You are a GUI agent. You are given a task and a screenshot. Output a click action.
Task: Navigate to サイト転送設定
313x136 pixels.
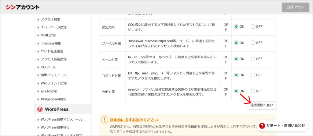pyautogui.click(x=52, y=51)
